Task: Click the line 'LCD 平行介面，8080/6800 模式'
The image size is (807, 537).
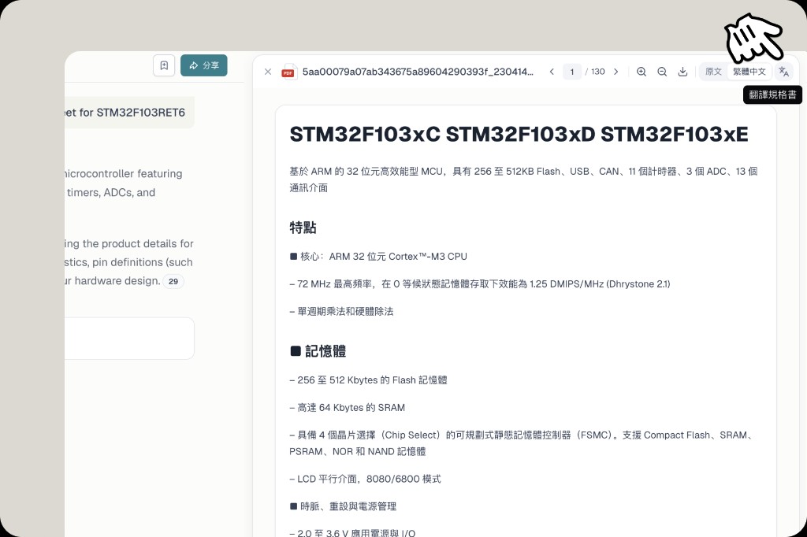Action: 365,479
